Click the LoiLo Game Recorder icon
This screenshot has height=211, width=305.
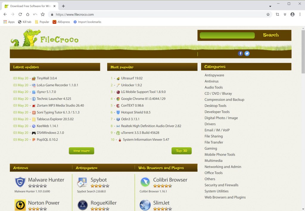34,85
